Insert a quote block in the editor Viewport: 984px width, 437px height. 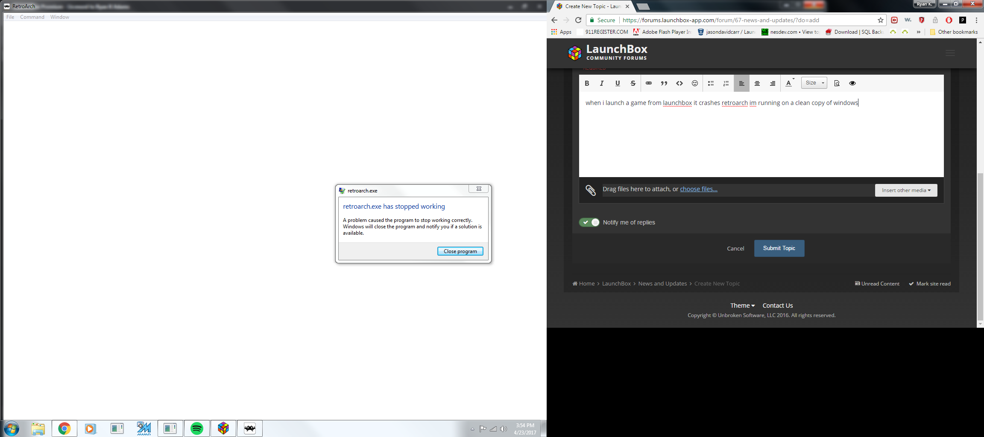(664, 83)
